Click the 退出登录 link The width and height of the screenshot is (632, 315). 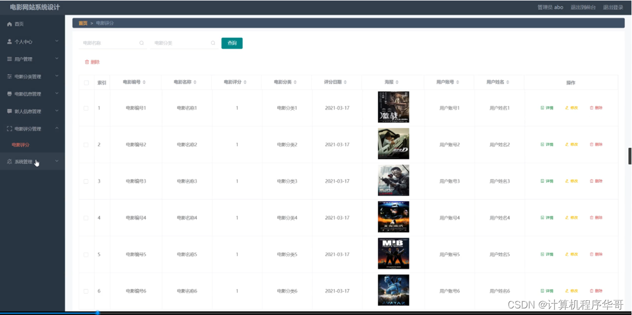[x=613, y=7]
